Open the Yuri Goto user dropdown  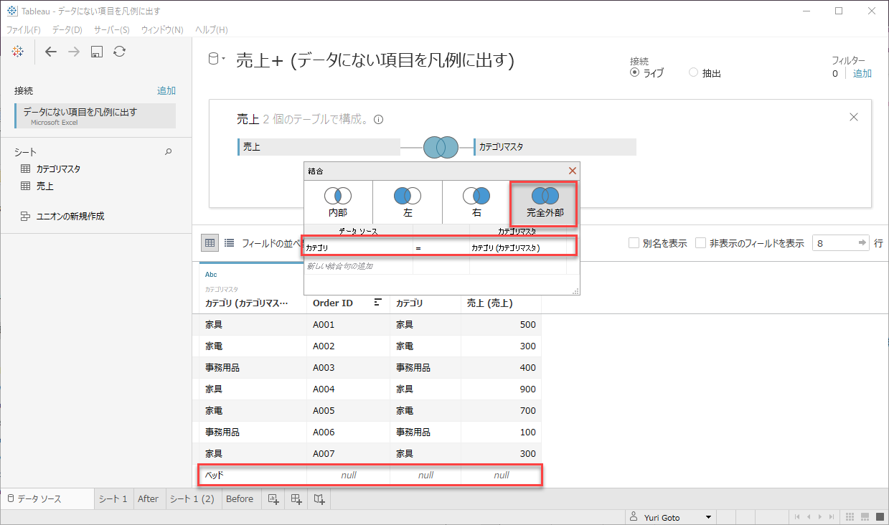pyautogui.click(x=709, y=517)
